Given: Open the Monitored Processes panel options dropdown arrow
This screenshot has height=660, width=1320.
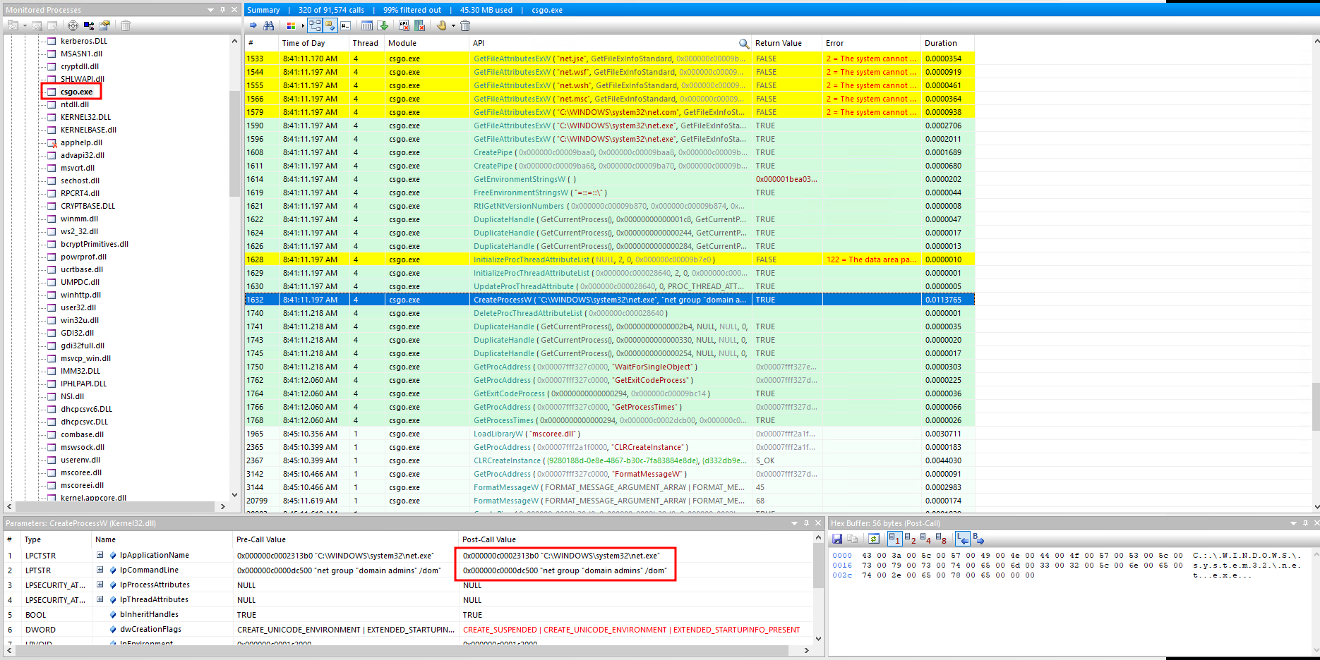Looking at the screenshot, I should 210,10.
